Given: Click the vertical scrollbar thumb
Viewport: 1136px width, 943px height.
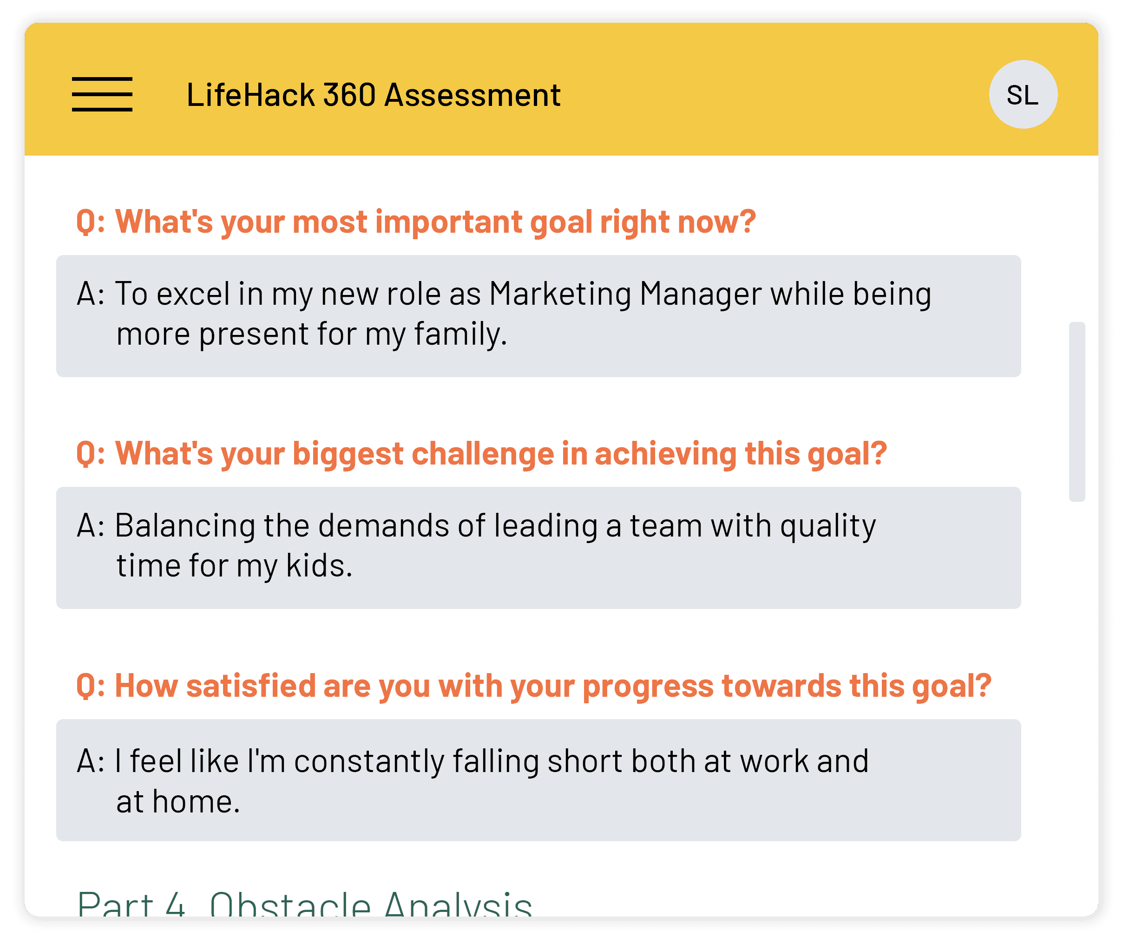Looking at the screenshot, I should coord(1077,412).
